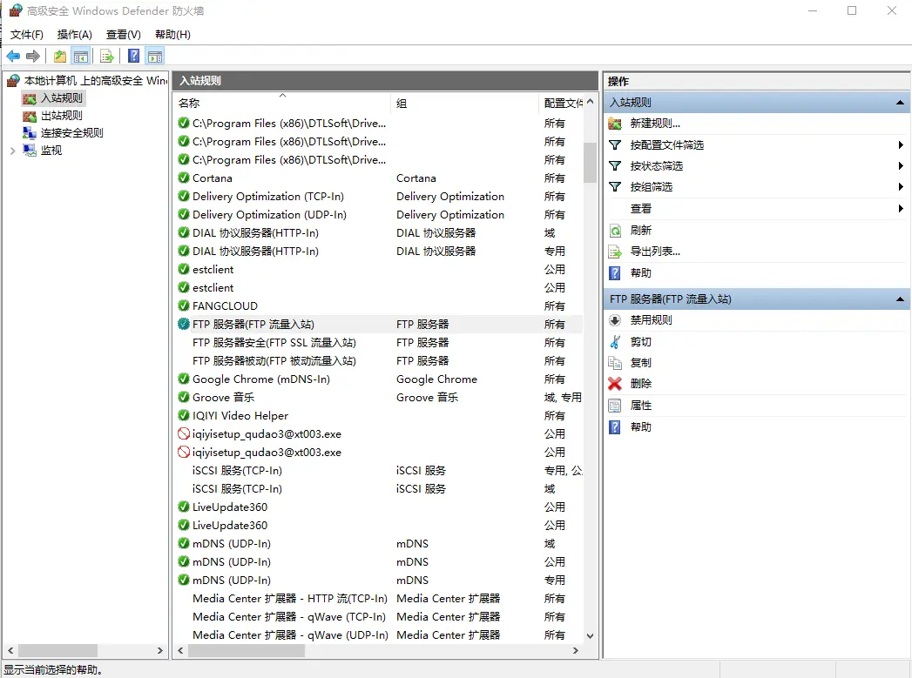This screenshot has width=912, height=678.
Task: Click 禁用规则 in the actions pane
Action: coord(651,320)
